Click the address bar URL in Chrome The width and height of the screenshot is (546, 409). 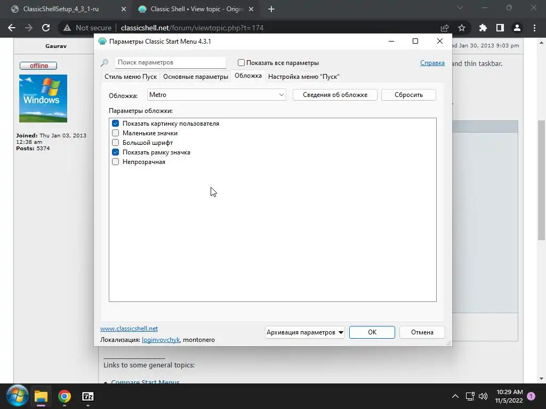pos(192,28)
